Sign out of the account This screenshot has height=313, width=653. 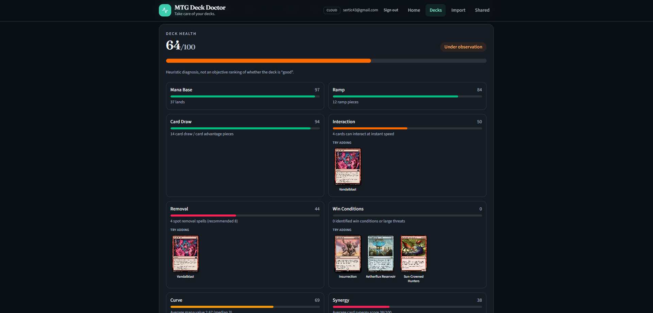(x=391, y=10)
